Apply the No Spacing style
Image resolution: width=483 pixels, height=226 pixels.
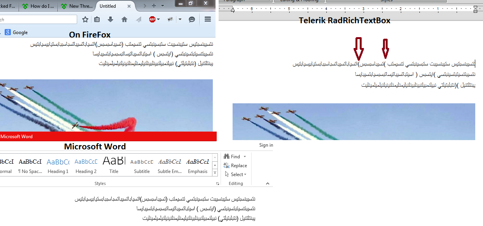coord(30,165)
